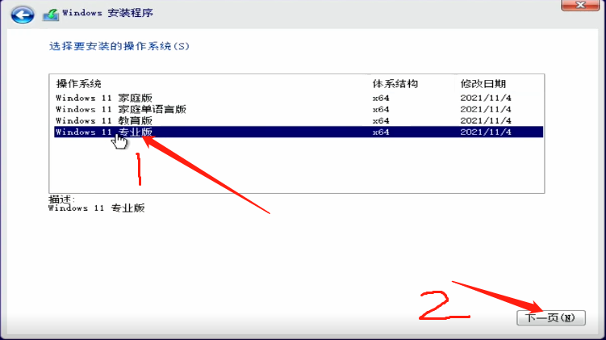Click the 下一页(N) button
This screenshot has width=606, height=340.
[x=551, y=318]
